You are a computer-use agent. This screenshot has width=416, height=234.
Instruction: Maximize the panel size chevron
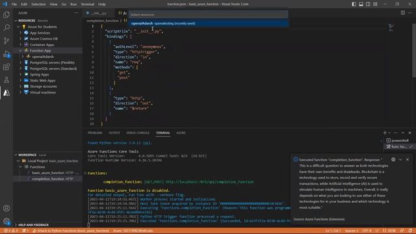click(403, 133)
